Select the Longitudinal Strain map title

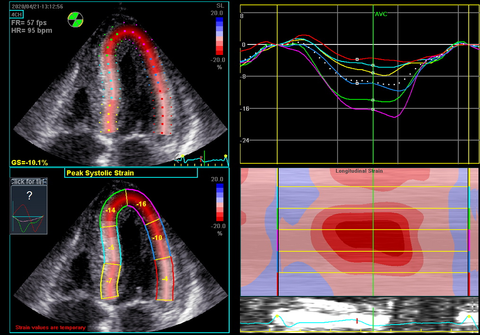tap(359, 171)
